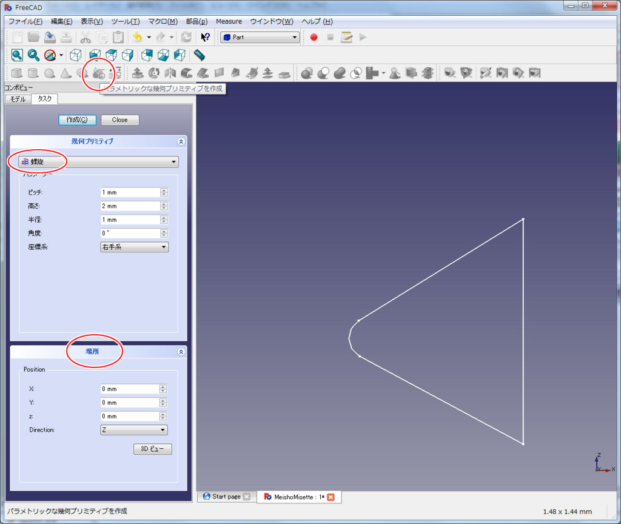Image resolution: width=621 pixels, height=524 pixels.
Task: Switch to the Start page tab
Action: coord(226,497)
